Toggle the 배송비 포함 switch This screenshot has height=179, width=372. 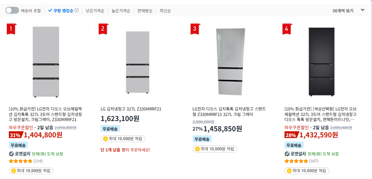[12, 10]
